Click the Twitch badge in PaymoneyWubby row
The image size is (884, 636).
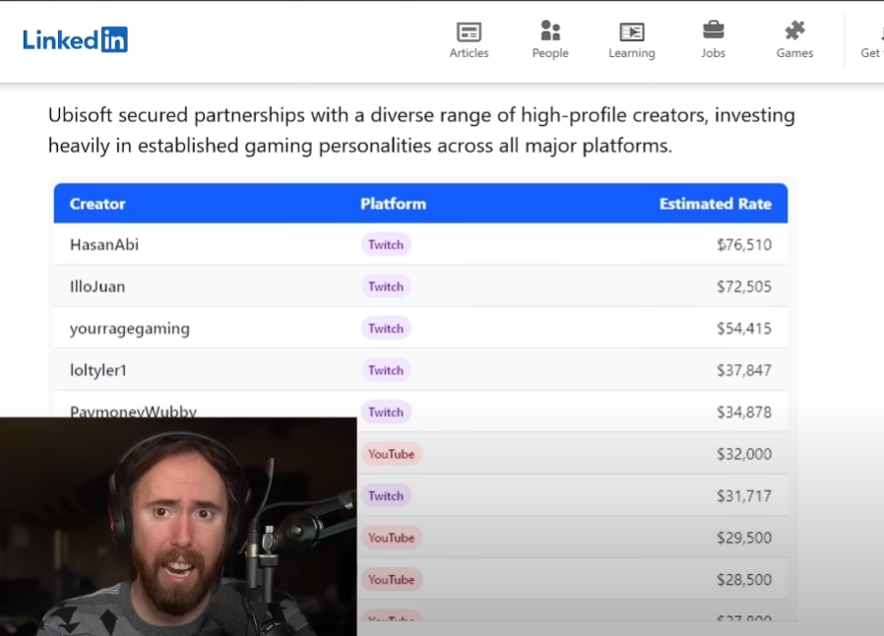click(386, 413)
